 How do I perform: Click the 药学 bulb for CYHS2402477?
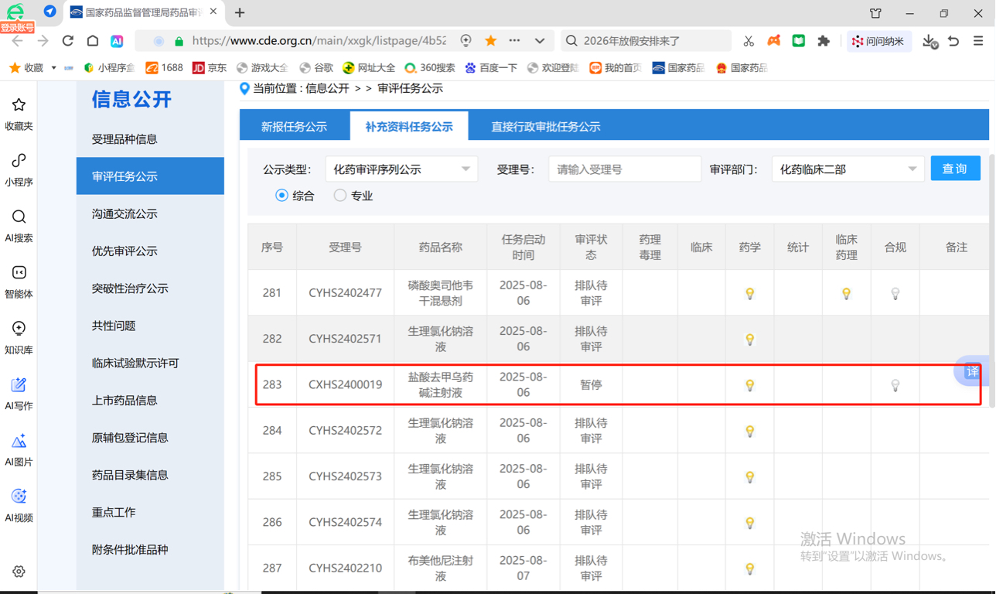(x=749, y=293)
